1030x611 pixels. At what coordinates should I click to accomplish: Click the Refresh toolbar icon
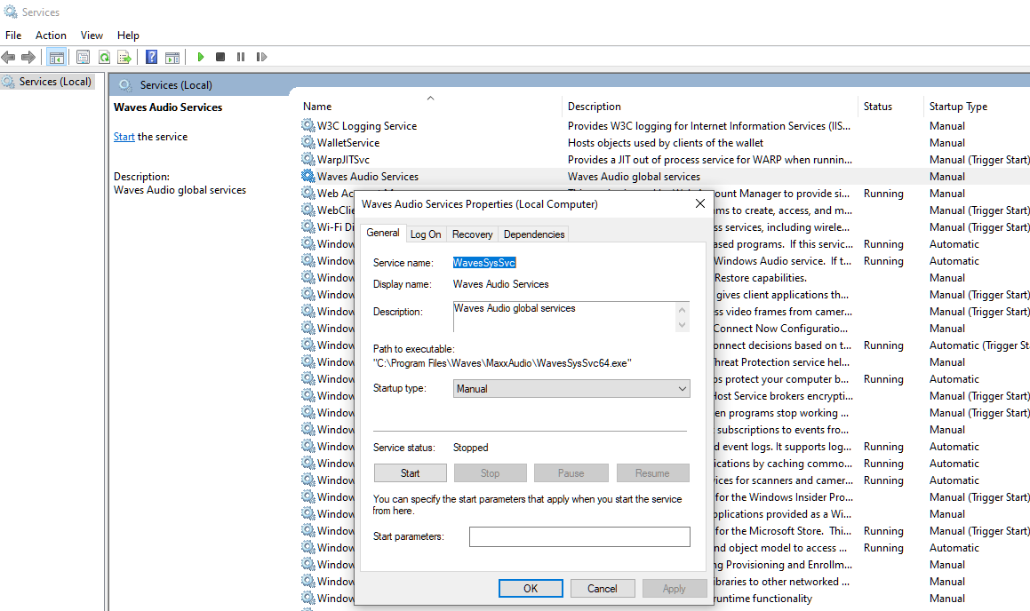pyautogui.click(x=104, y=57)
